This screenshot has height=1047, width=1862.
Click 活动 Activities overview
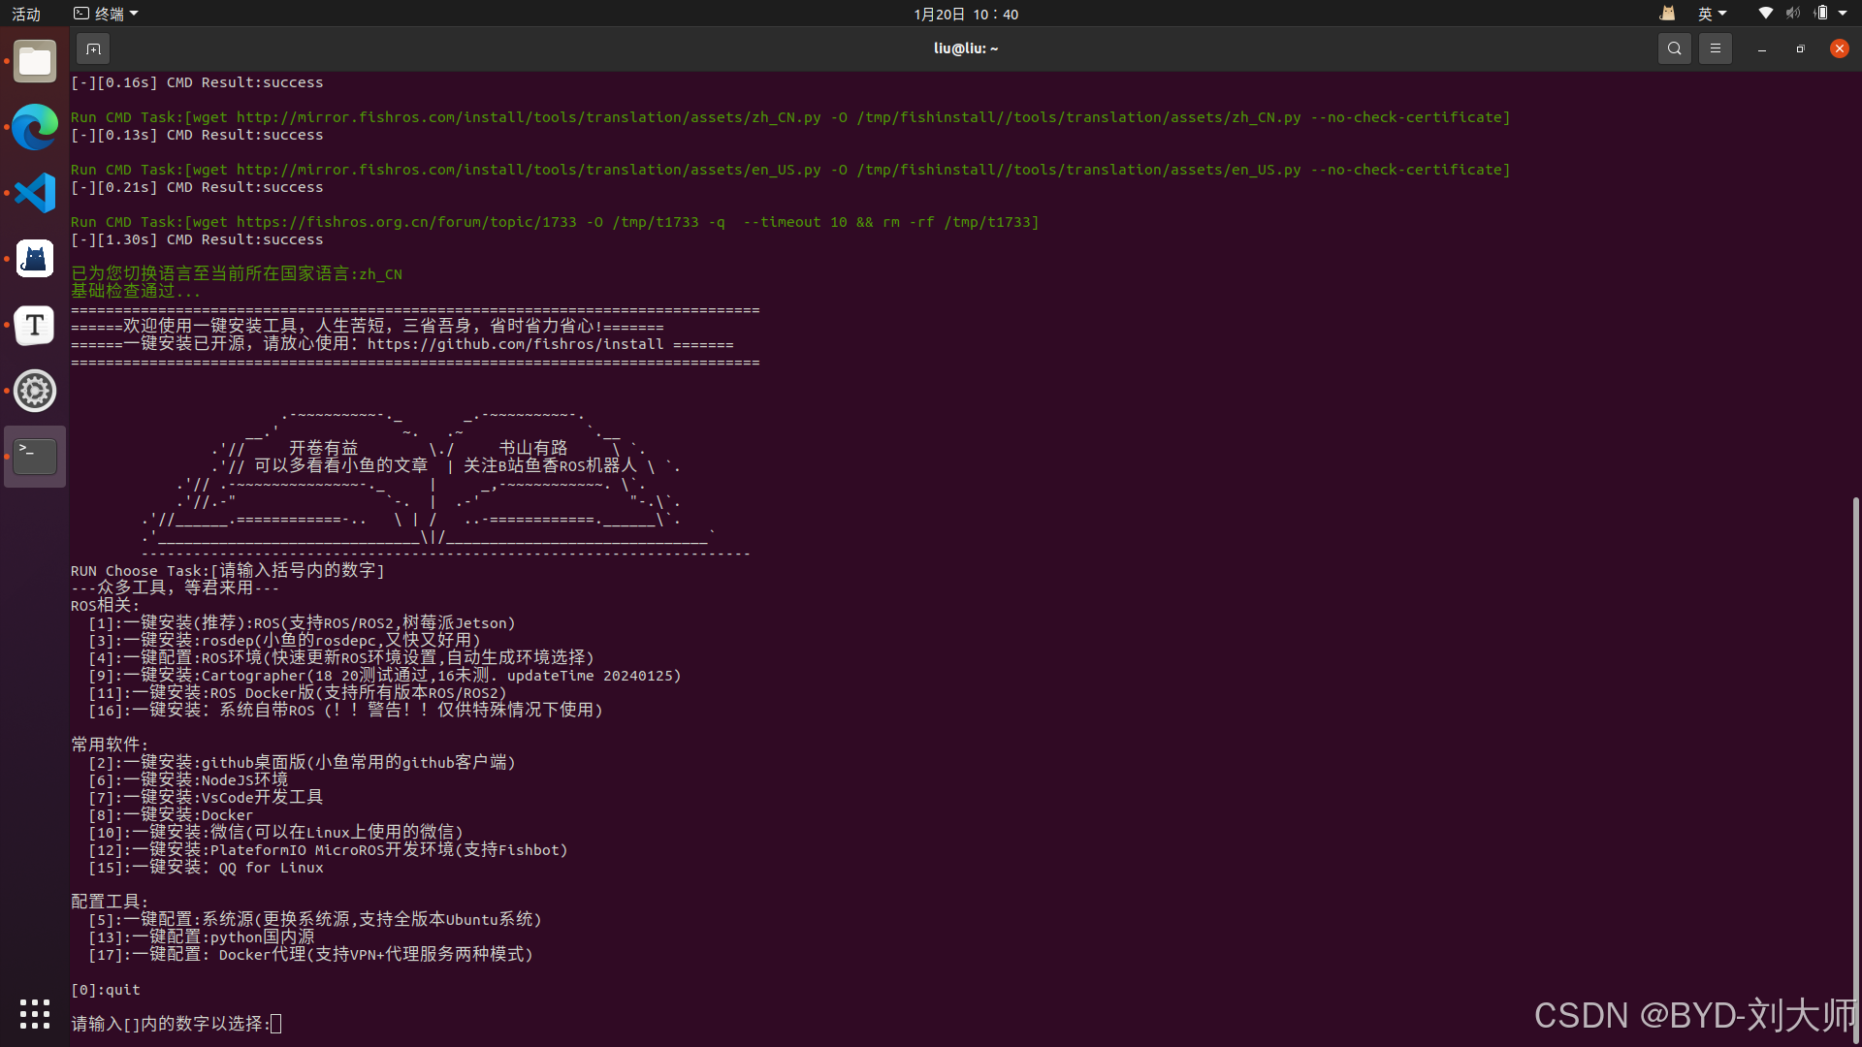point(26,14)
